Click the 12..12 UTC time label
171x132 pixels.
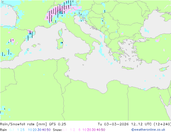pyautogui.click(x=141, y=124)
